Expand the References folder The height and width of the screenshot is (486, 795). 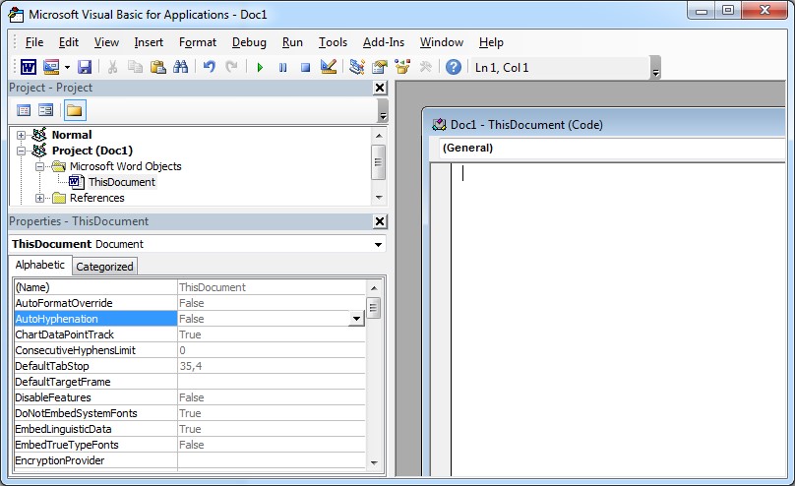(x=39, y=198)
